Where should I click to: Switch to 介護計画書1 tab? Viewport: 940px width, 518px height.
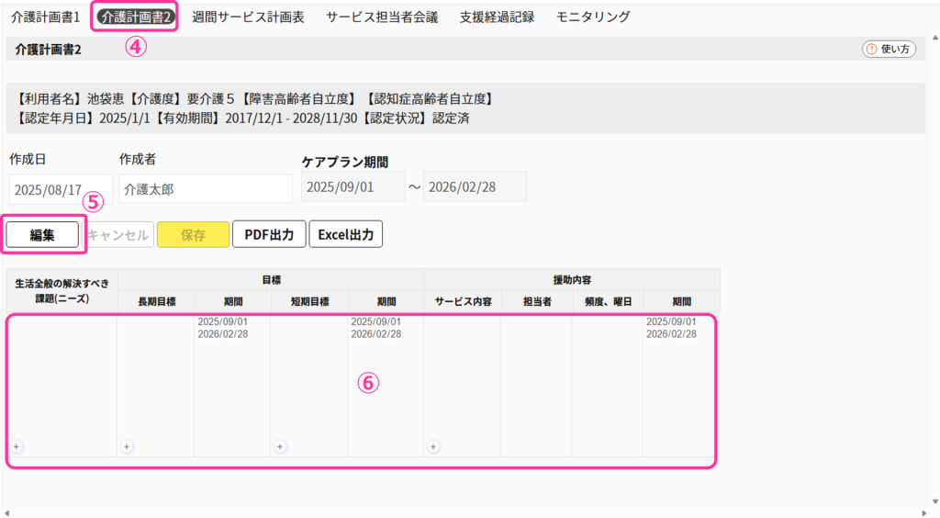point(46,17)
